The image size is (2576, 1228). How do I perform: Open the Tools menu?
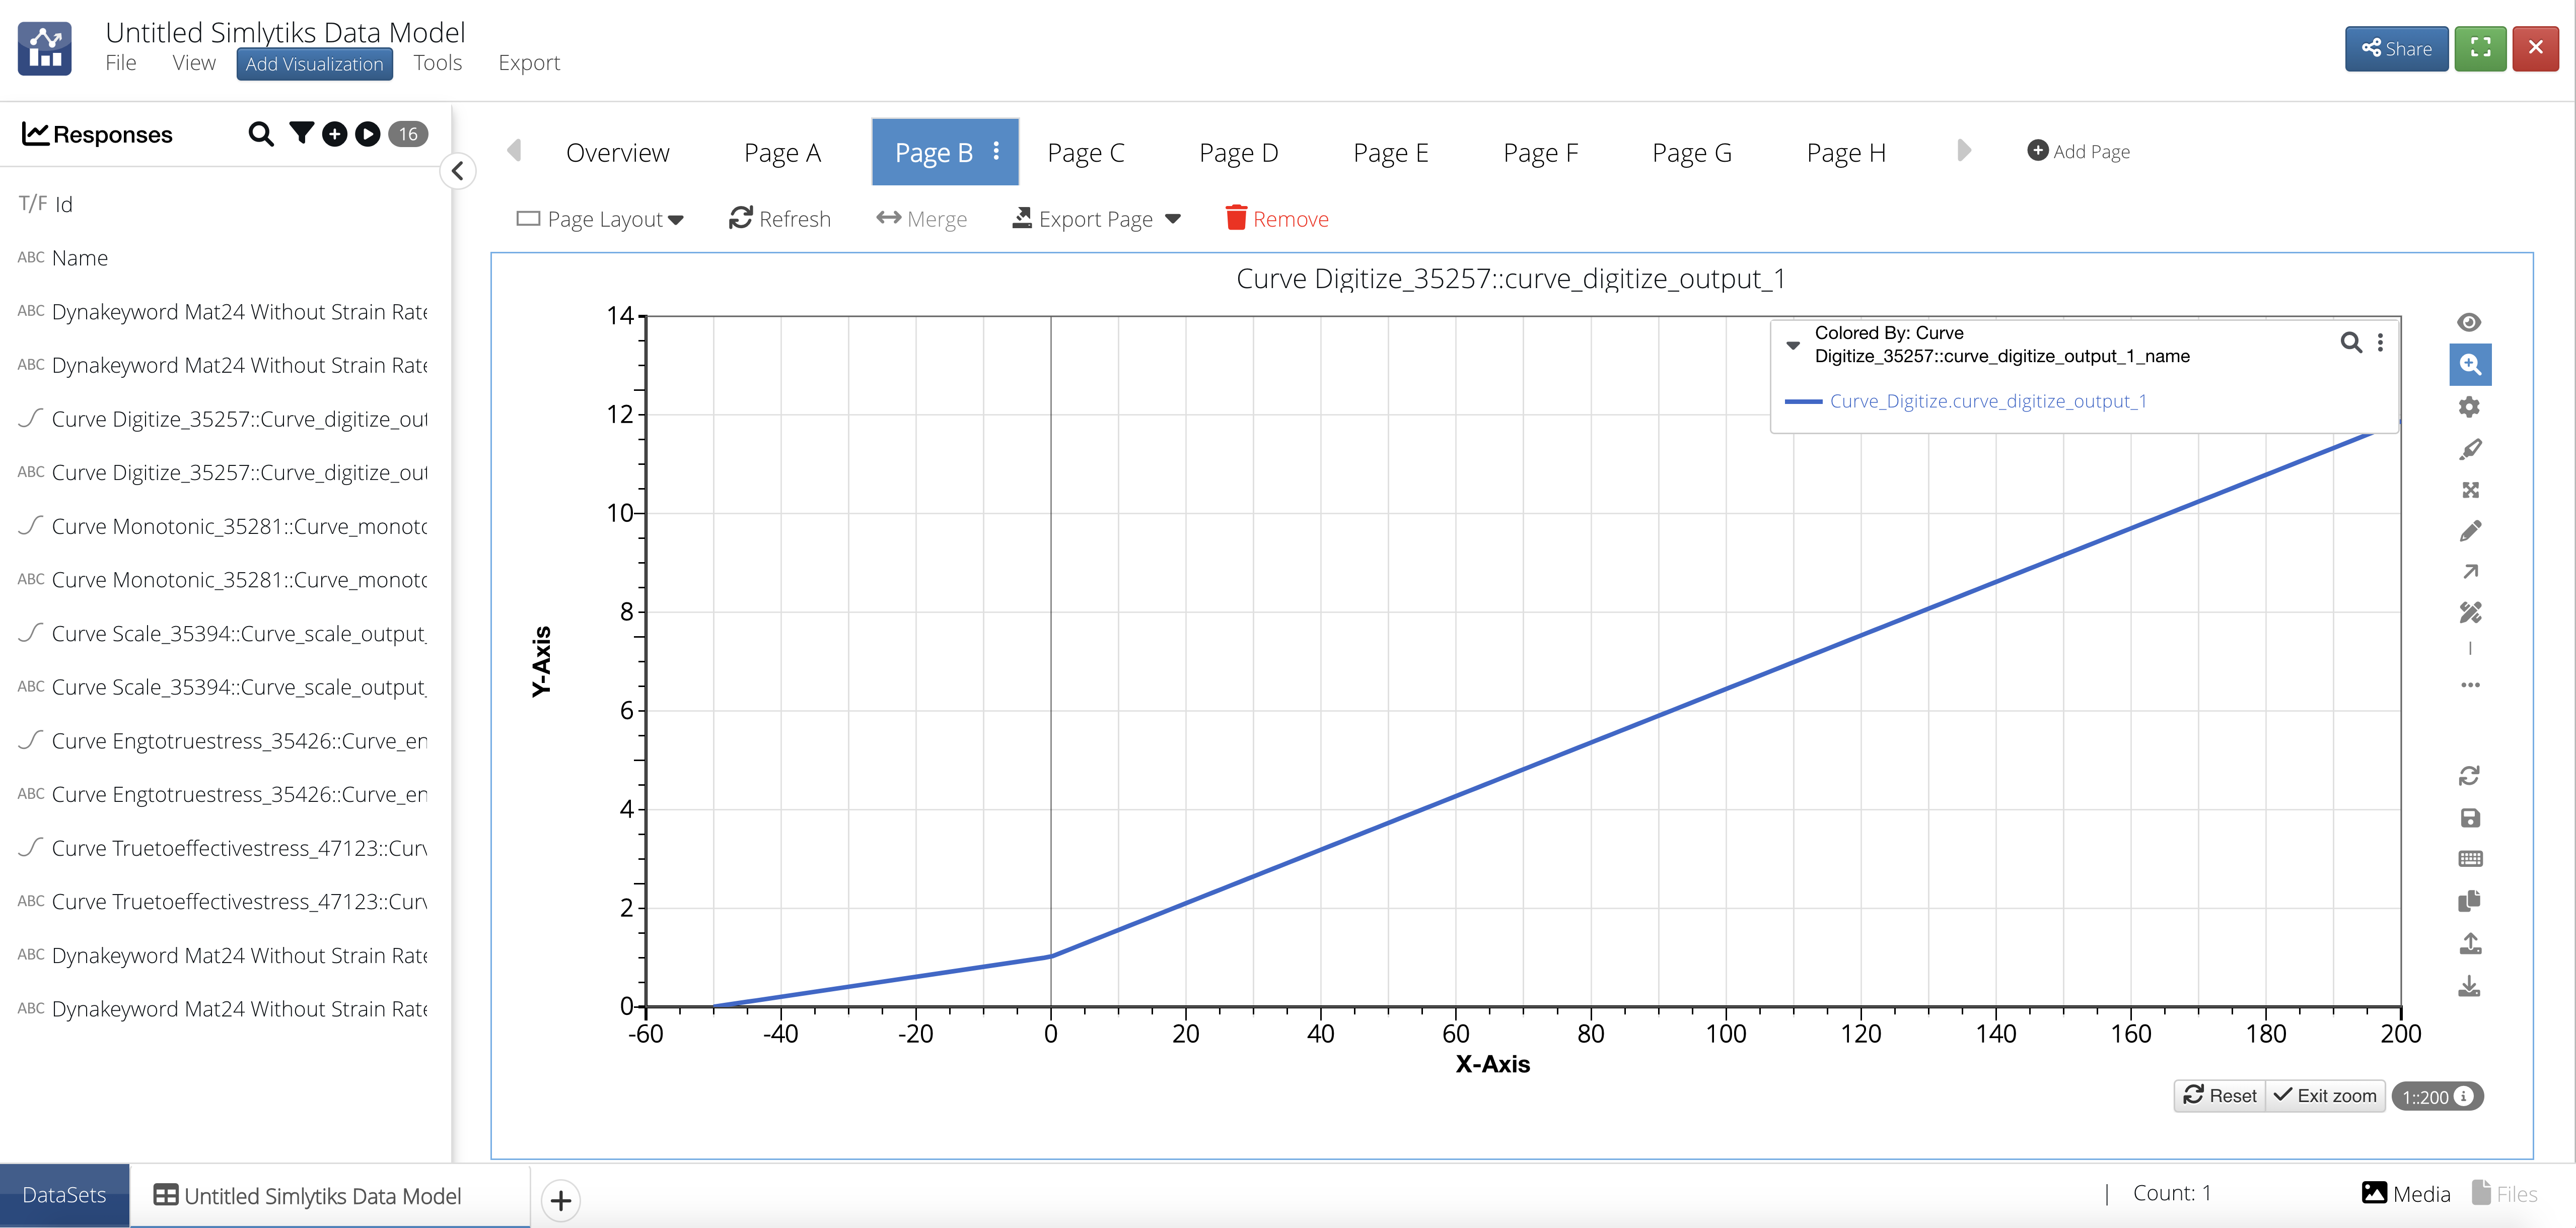tap(438, 63)
